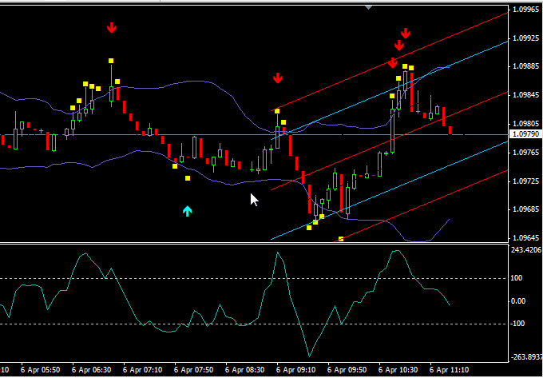Click the 6 Apr 05:50 time label

[40, 369]
